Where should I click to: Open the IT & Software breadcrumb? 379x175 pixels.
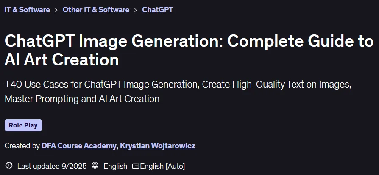pos(27,10)
